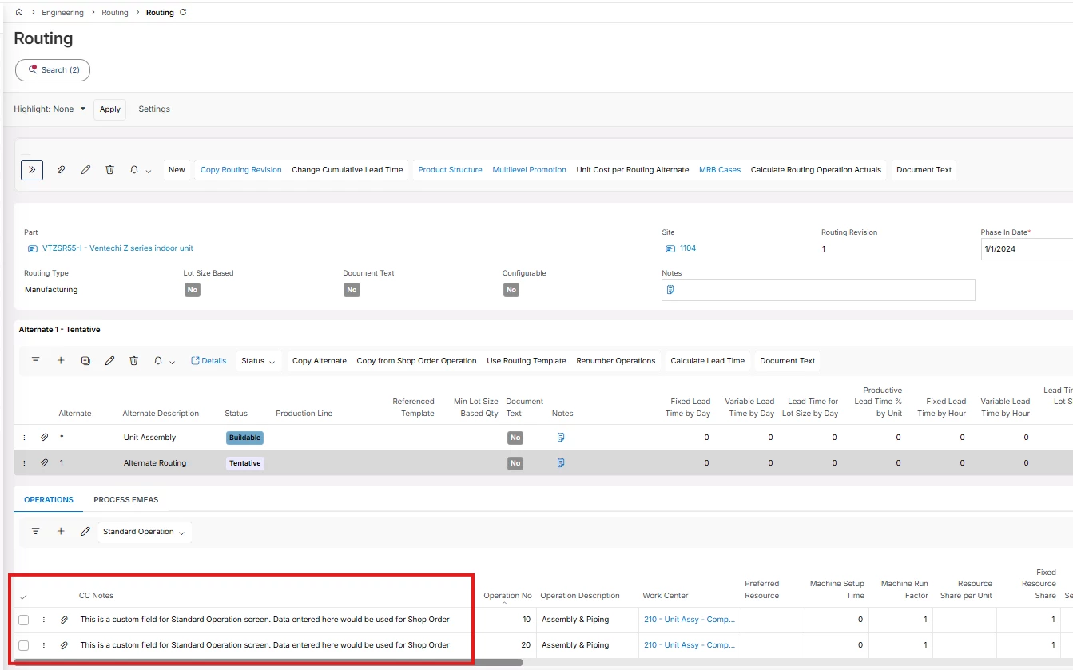Switch to the PROCESS FMEAS tab
Viewport: 1073px width, 670px height.
tap(125, 500)
